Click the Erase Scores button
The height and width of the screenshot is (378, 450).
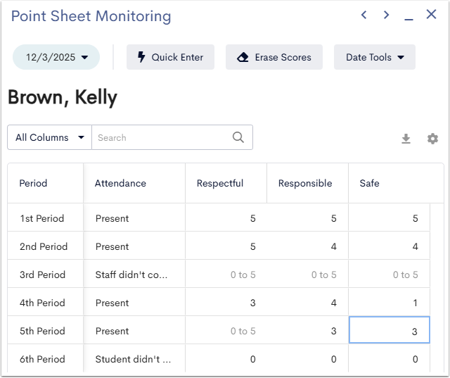tap(274, 57)
